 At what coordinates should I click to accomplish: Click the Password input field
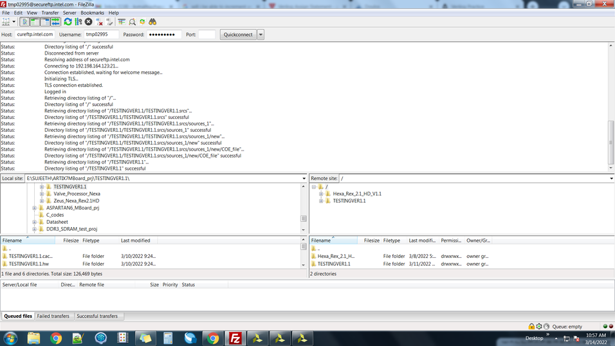[x=164, y=35]
